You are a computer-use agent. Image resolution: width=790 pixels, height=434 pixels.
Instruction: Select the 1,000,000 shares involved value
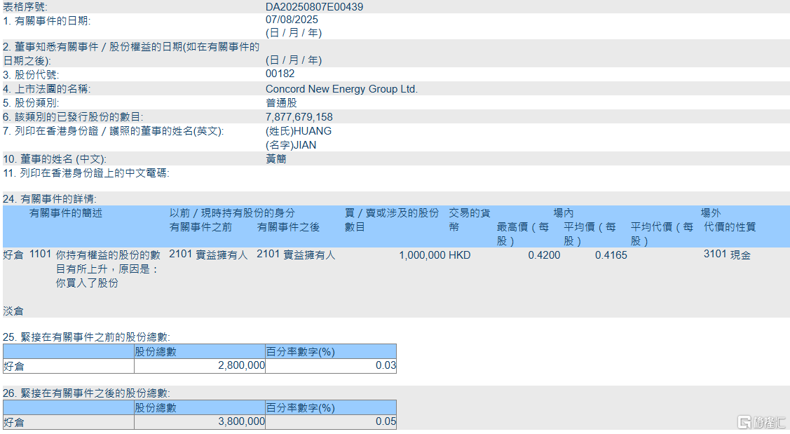point(422,256)
